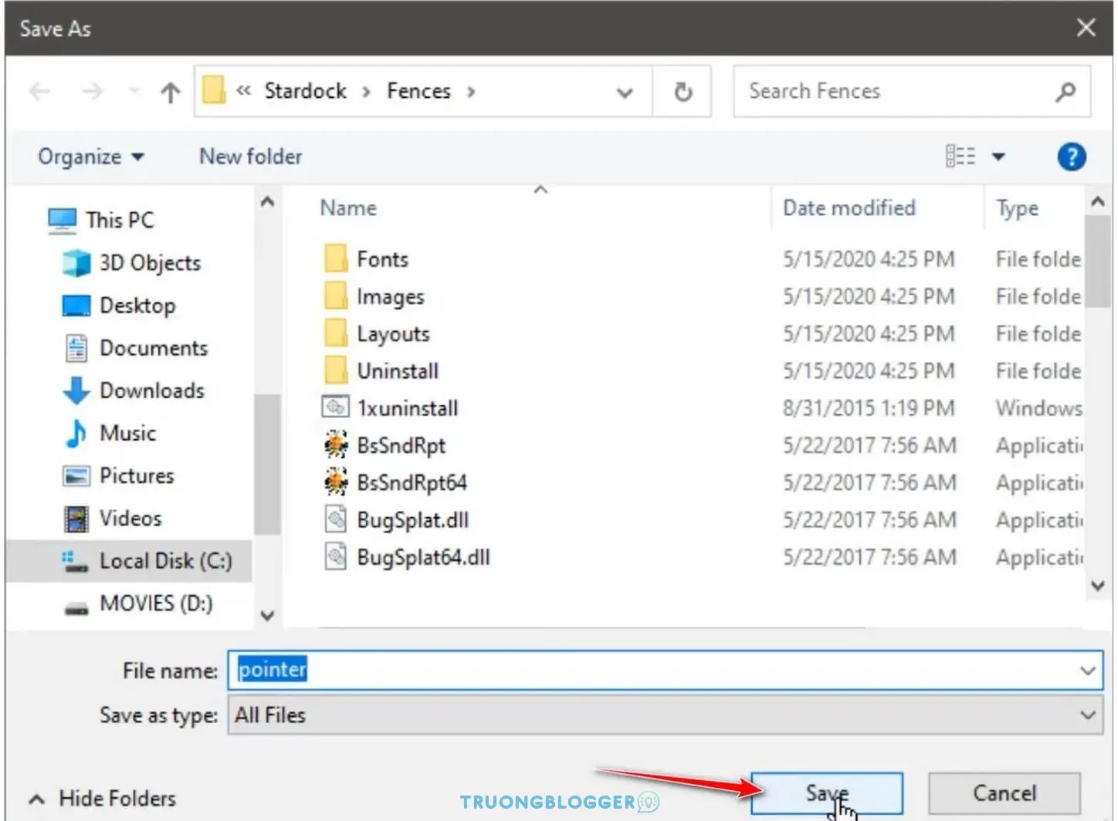Sort by Date modified column header

pos(849,208)
